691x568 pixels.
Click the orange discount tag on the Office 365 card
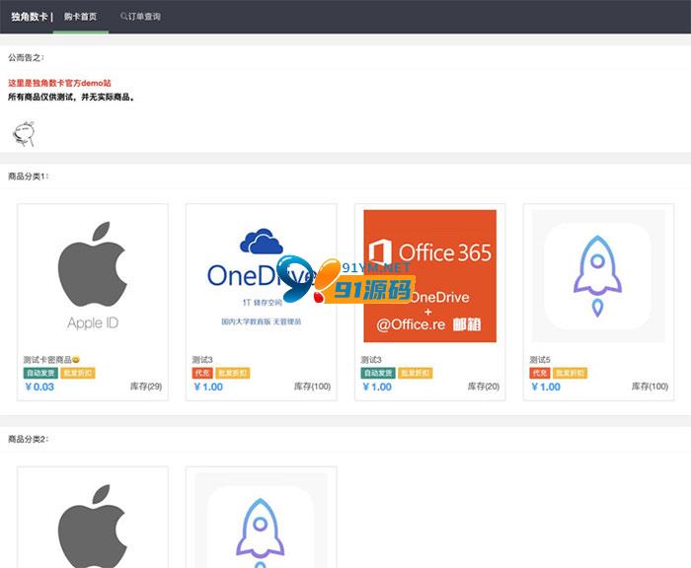click(416, 373)
